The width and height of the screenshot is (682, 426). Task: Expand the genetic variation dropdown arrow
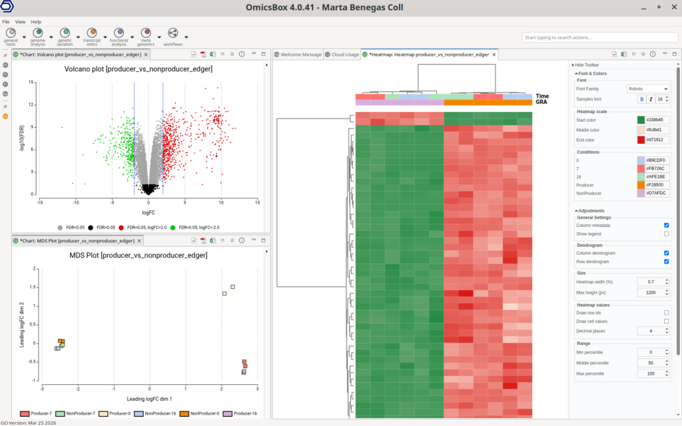point(78,37)
